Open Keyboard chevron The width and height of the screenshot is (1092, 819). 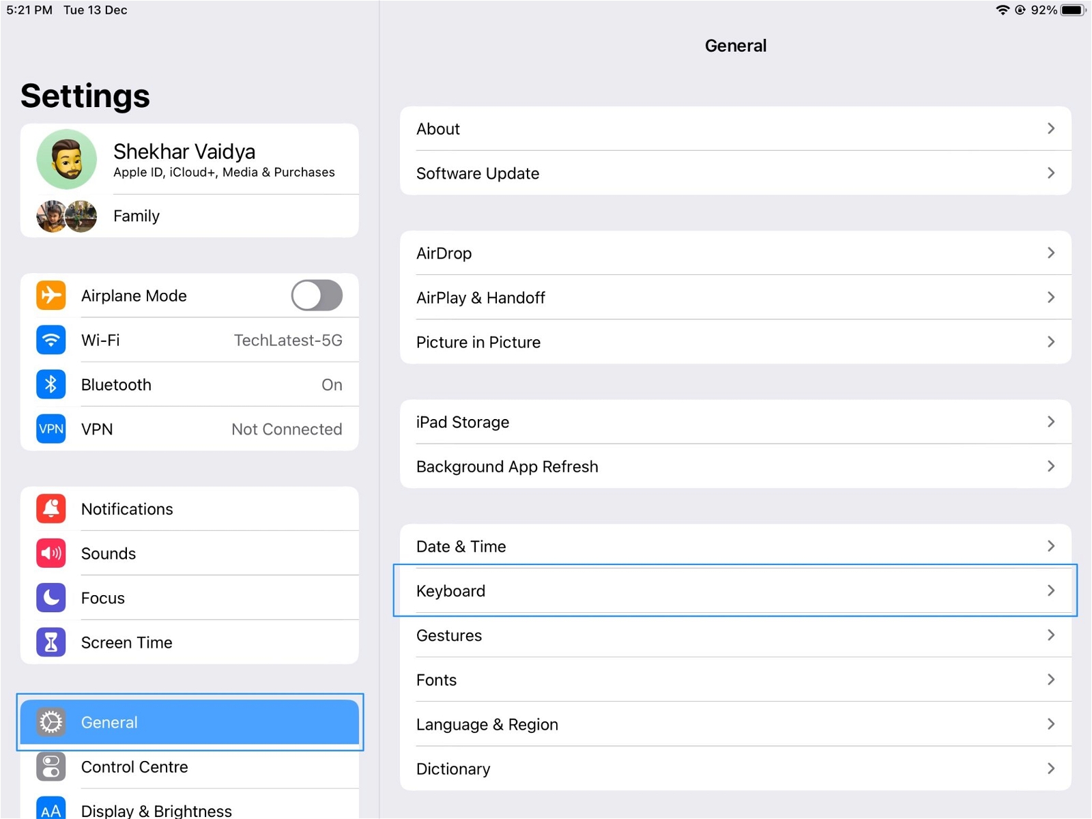[1051, 590]
